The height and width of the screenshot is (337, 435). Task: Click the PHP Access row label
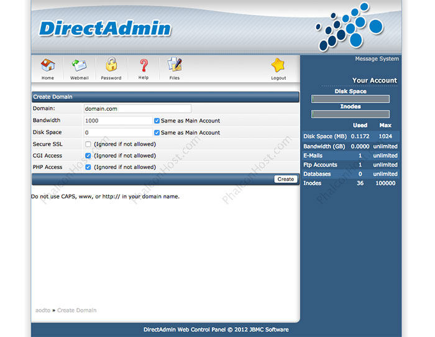click(47, 167)
